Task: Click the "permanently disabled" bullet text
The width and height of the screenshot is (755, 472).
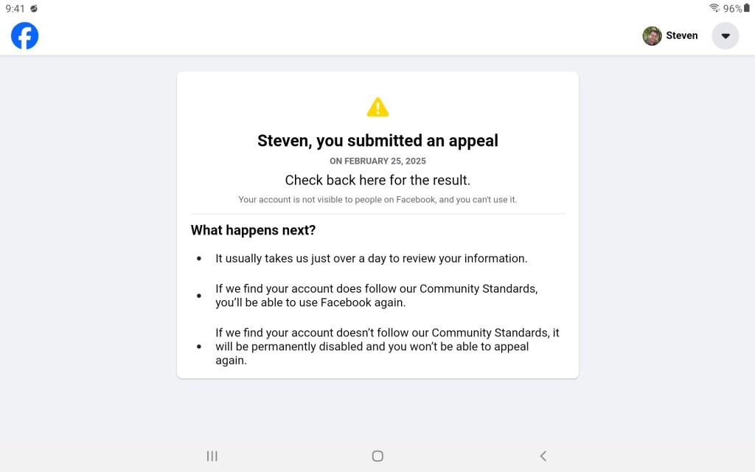Action: coord(386,347)
